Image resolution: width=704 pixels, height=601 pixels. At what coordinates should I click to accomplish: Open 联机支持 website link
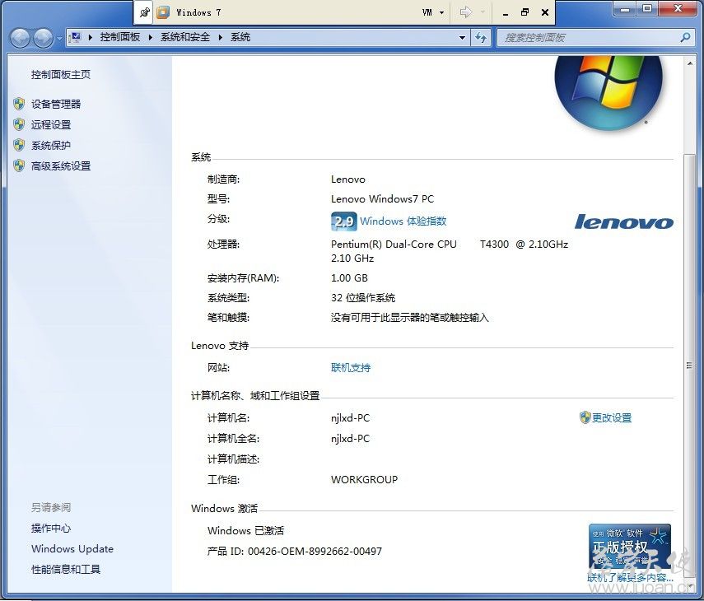(351, 368)
